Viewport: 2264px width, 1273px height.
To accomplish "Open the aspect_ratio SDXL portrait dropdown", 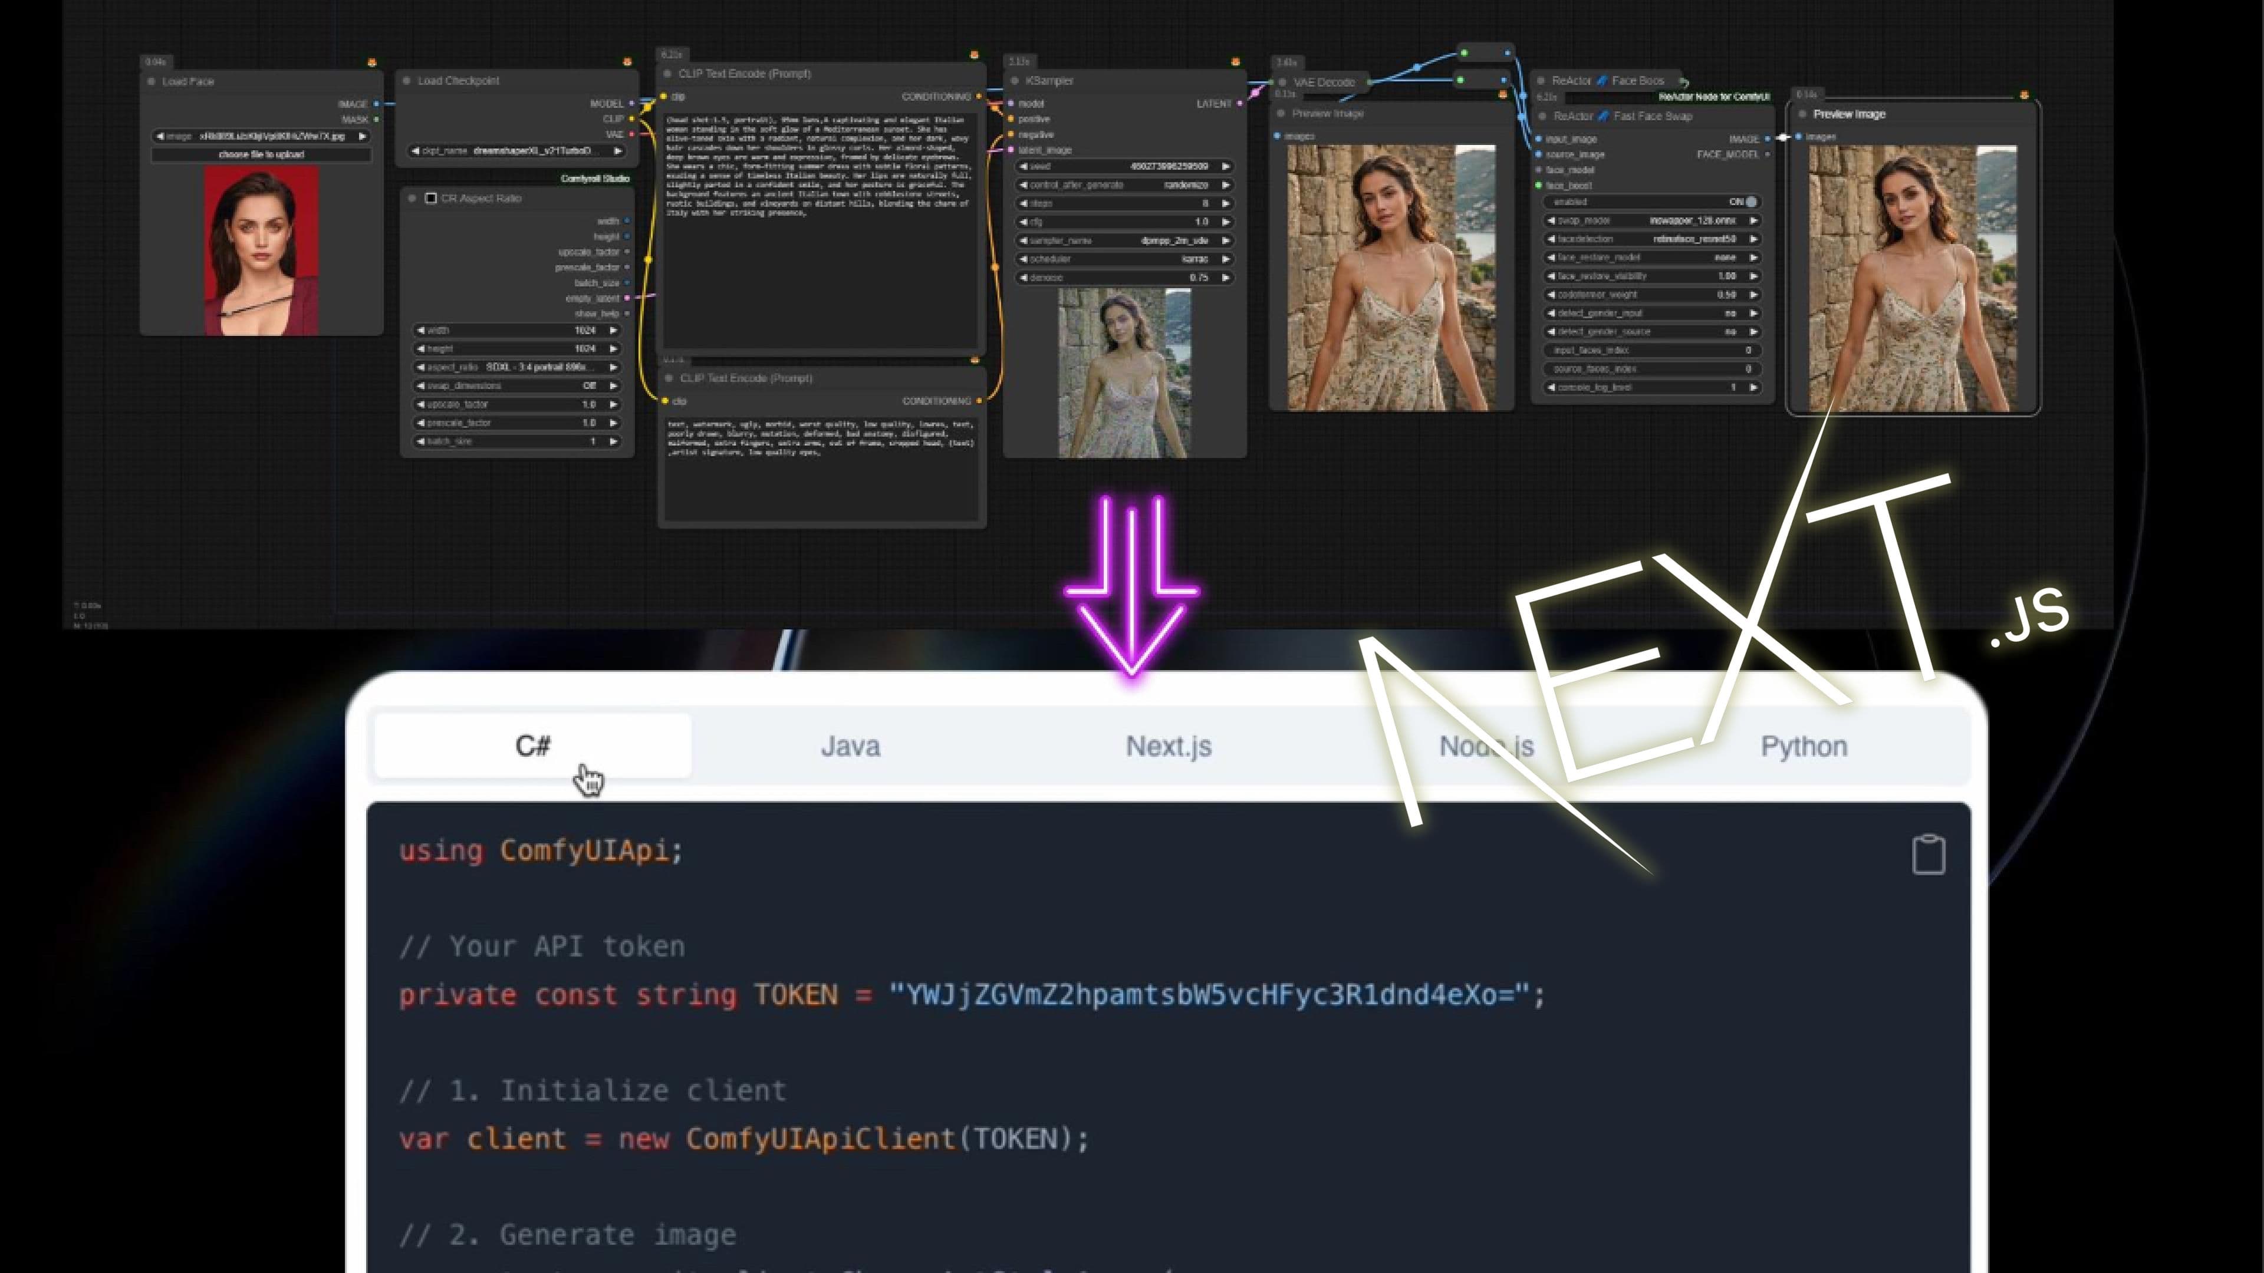I will click(x=517, y=367).
